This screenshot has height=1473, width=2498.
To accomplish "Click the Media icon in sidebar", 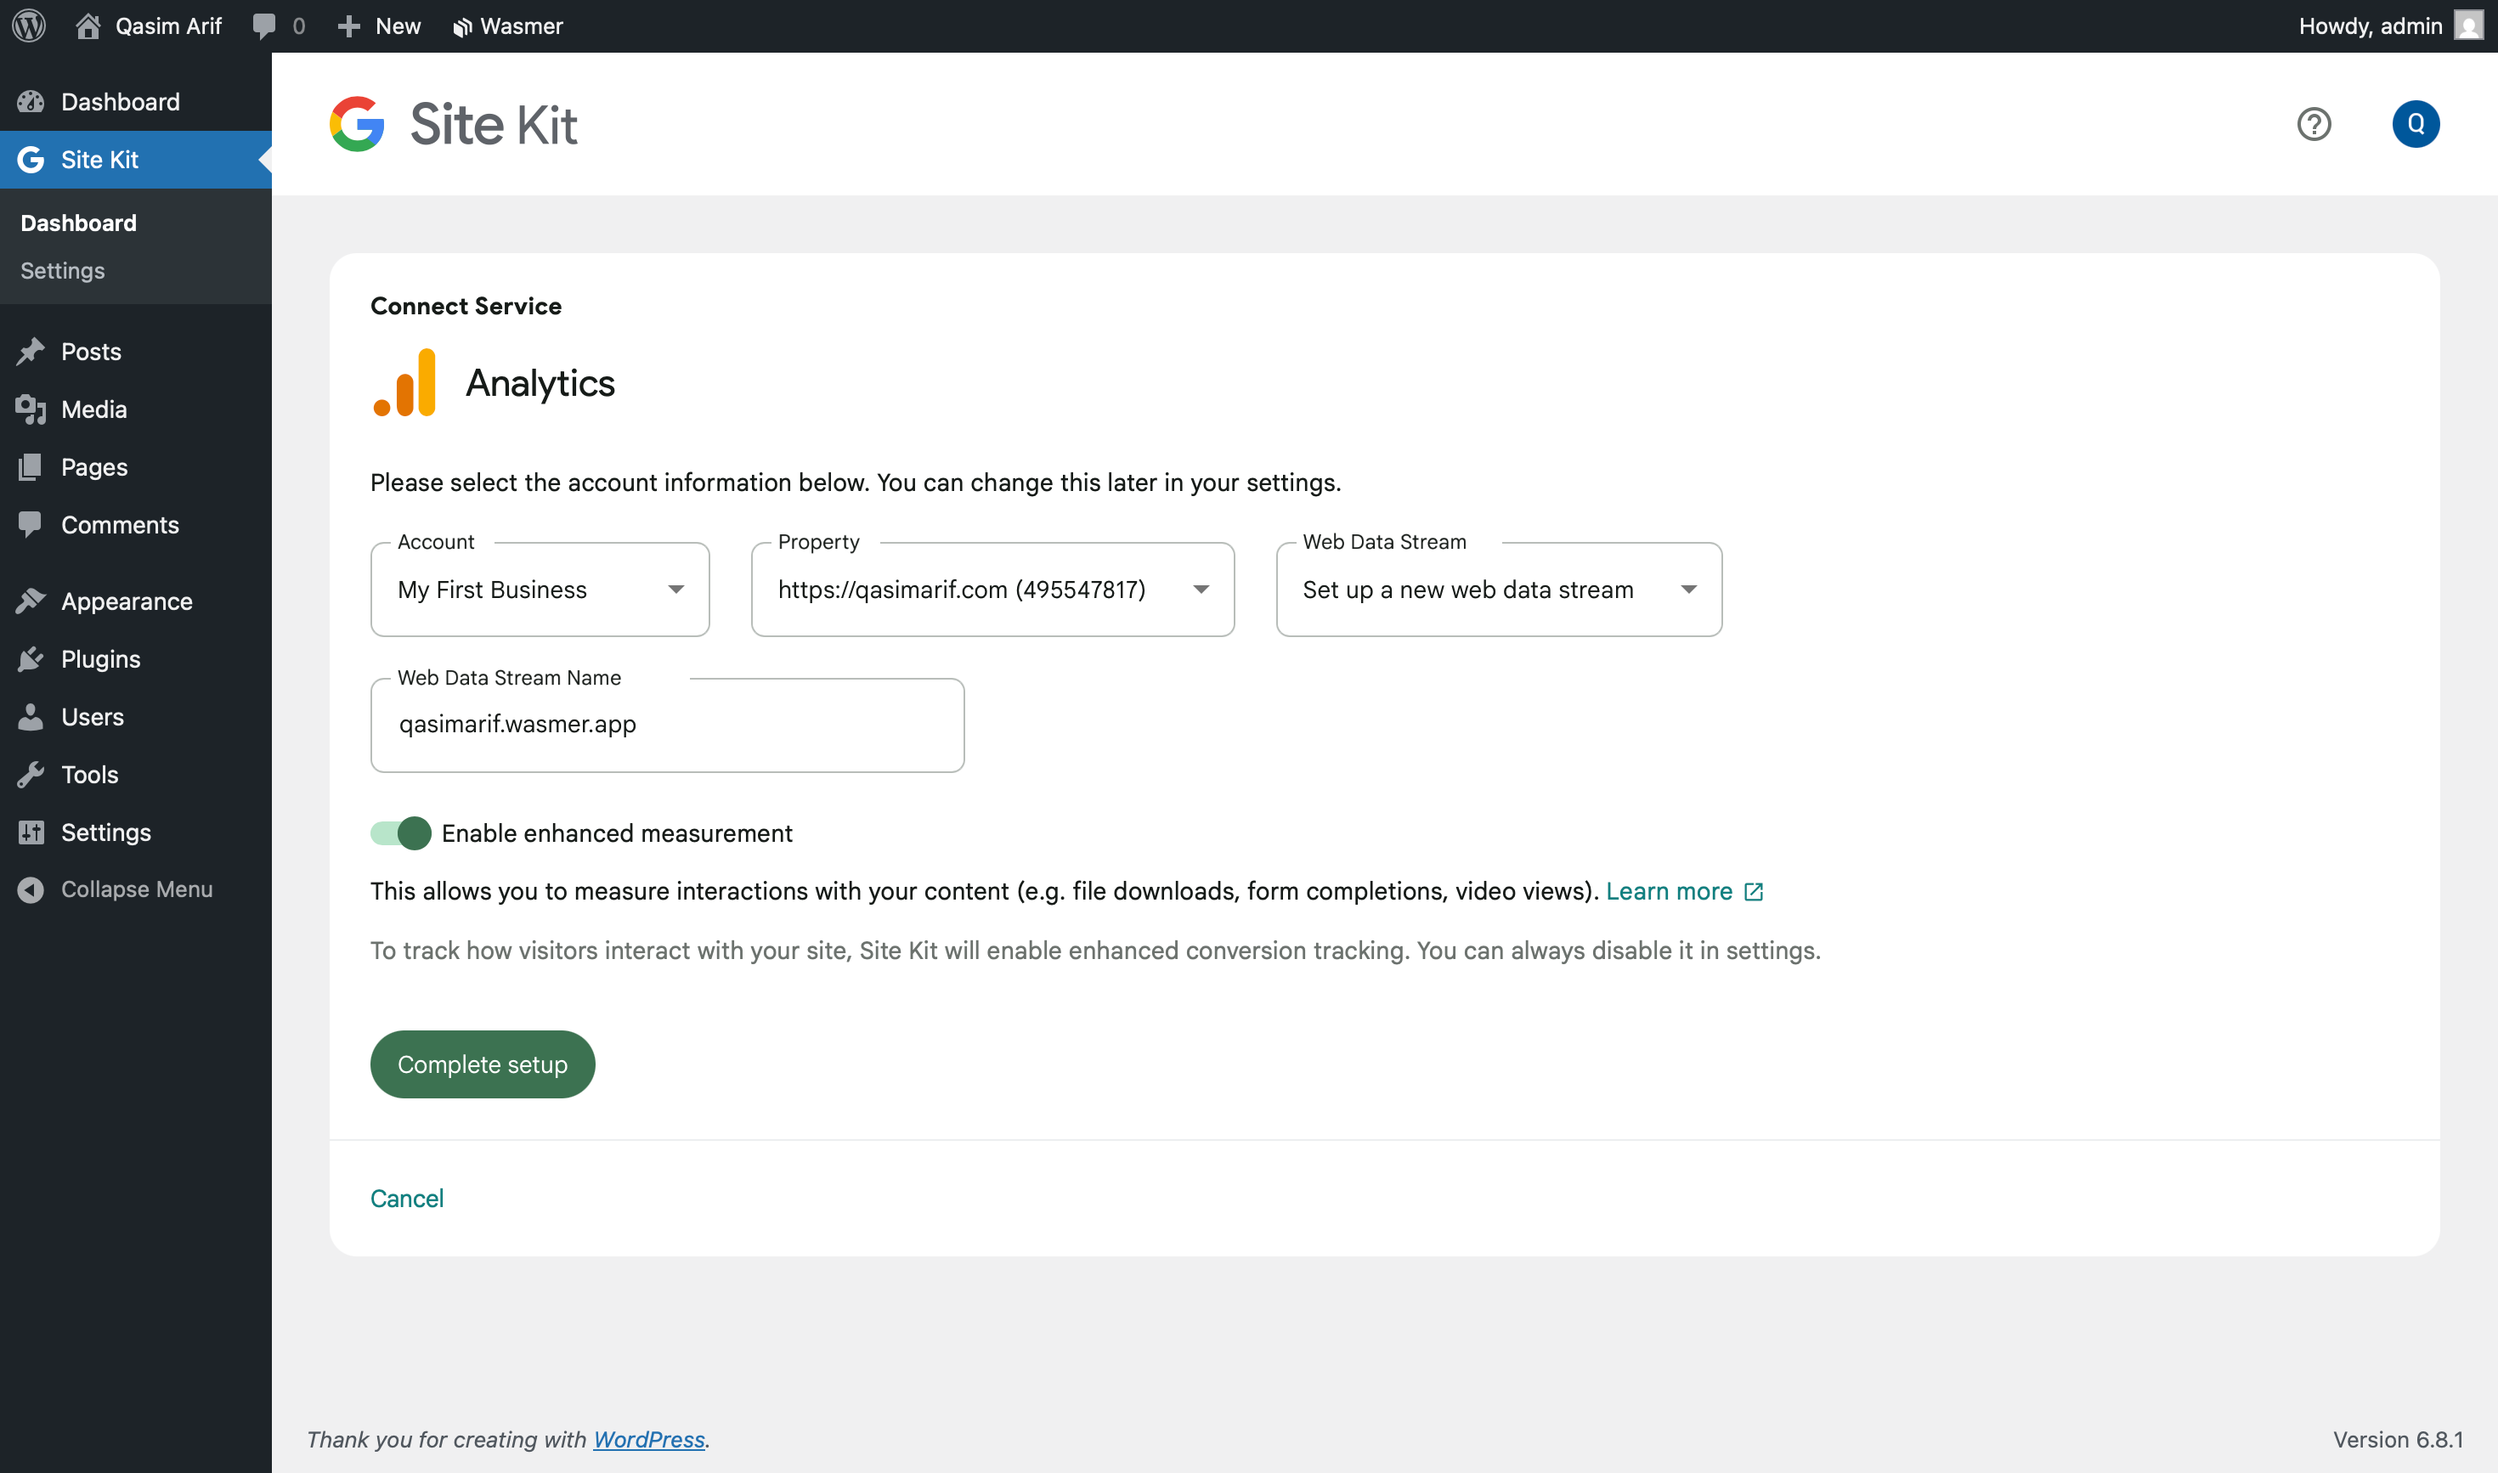I will point(31,409).
